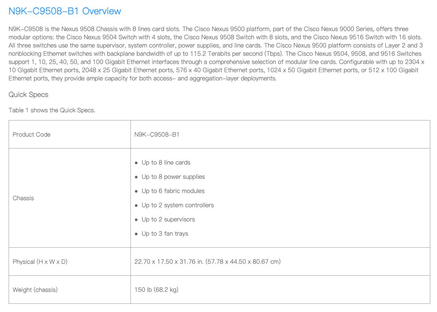Click the N9K-C9508-B1 product code value
The width and height of the screenshot is (437, 312).
157,134
